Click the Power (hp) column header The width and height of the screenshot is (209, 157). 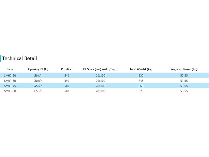pyautogui.click(x=184, y=69)
